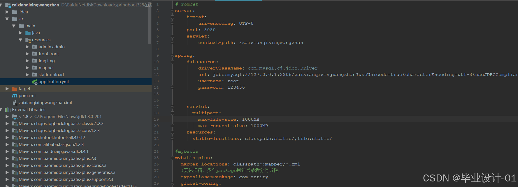Screen dimensions: 518x187
Task: Click the External Libraries icon
Action: [x=8, y=110]
